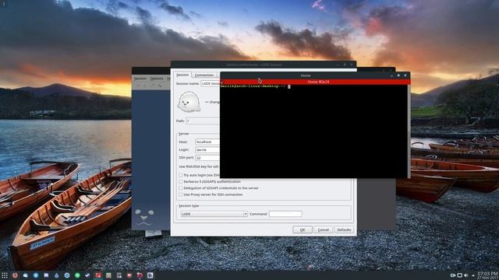Image resolution: width=499 pixels, height=280 pixels.
Task: Click the battery indicator in system tray
Action: tap(453, 275)
